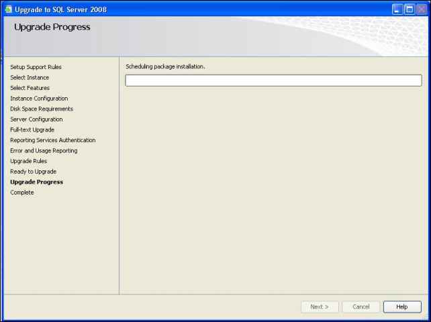Click the Next > button

320,307
